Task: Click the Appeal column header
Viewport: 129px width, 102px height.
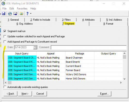Action: 51,54
